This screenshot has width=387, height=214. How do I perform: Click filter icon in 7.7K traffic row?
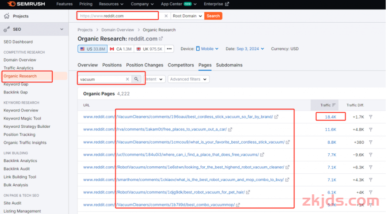[371, 155]
